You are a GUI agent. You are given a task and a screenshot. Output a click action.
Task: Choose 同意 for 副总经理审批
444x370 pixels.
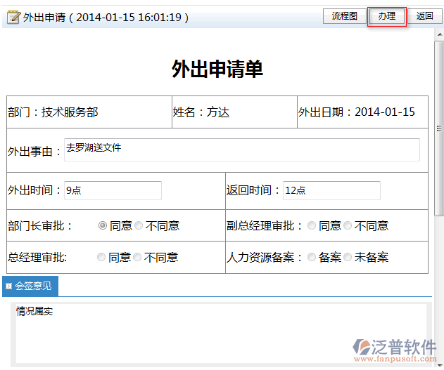click(312, 225)
